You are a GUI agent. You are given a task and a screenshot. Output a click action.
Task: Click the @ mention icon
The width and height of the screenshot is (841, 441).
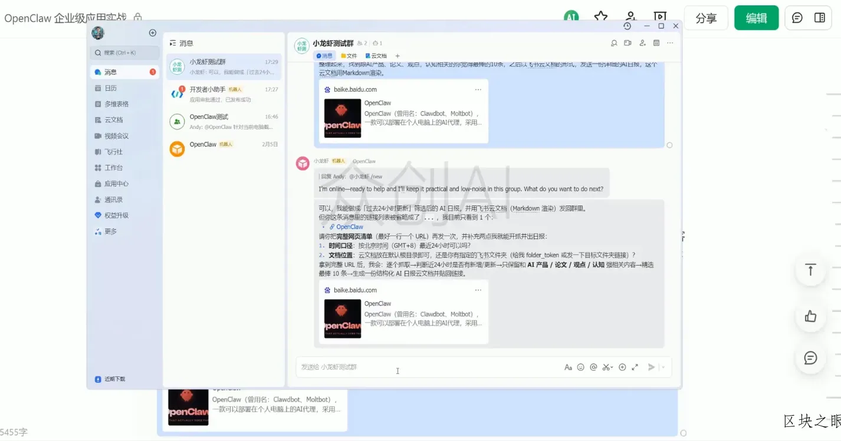(593, 367)
